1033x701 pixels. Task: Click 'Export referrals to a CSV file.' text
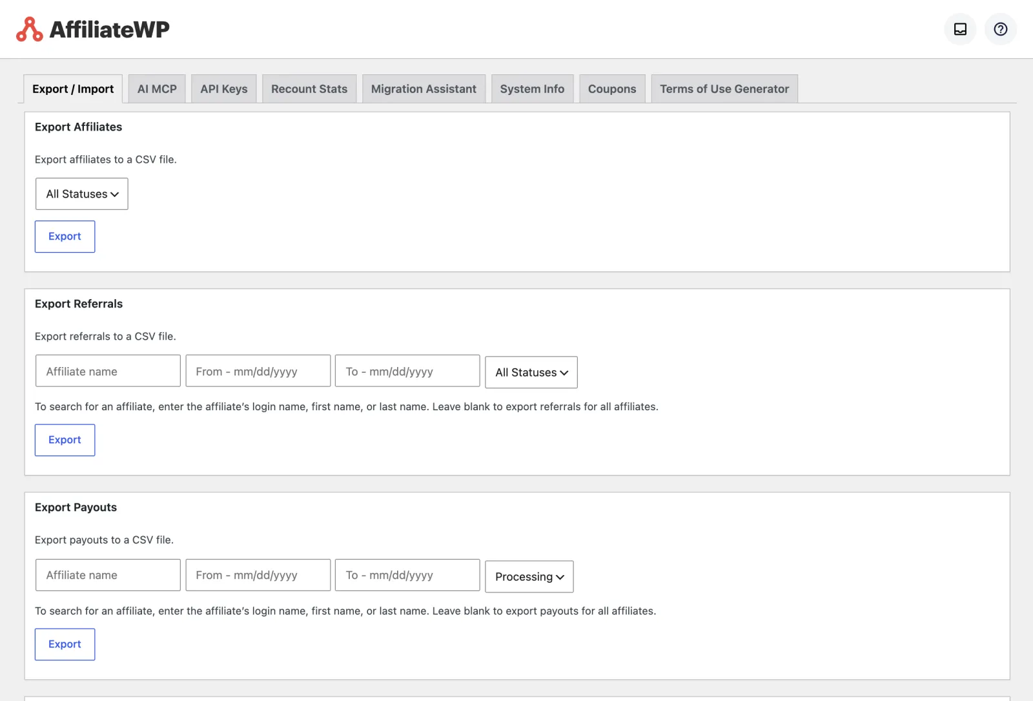[x=105, y=337]
